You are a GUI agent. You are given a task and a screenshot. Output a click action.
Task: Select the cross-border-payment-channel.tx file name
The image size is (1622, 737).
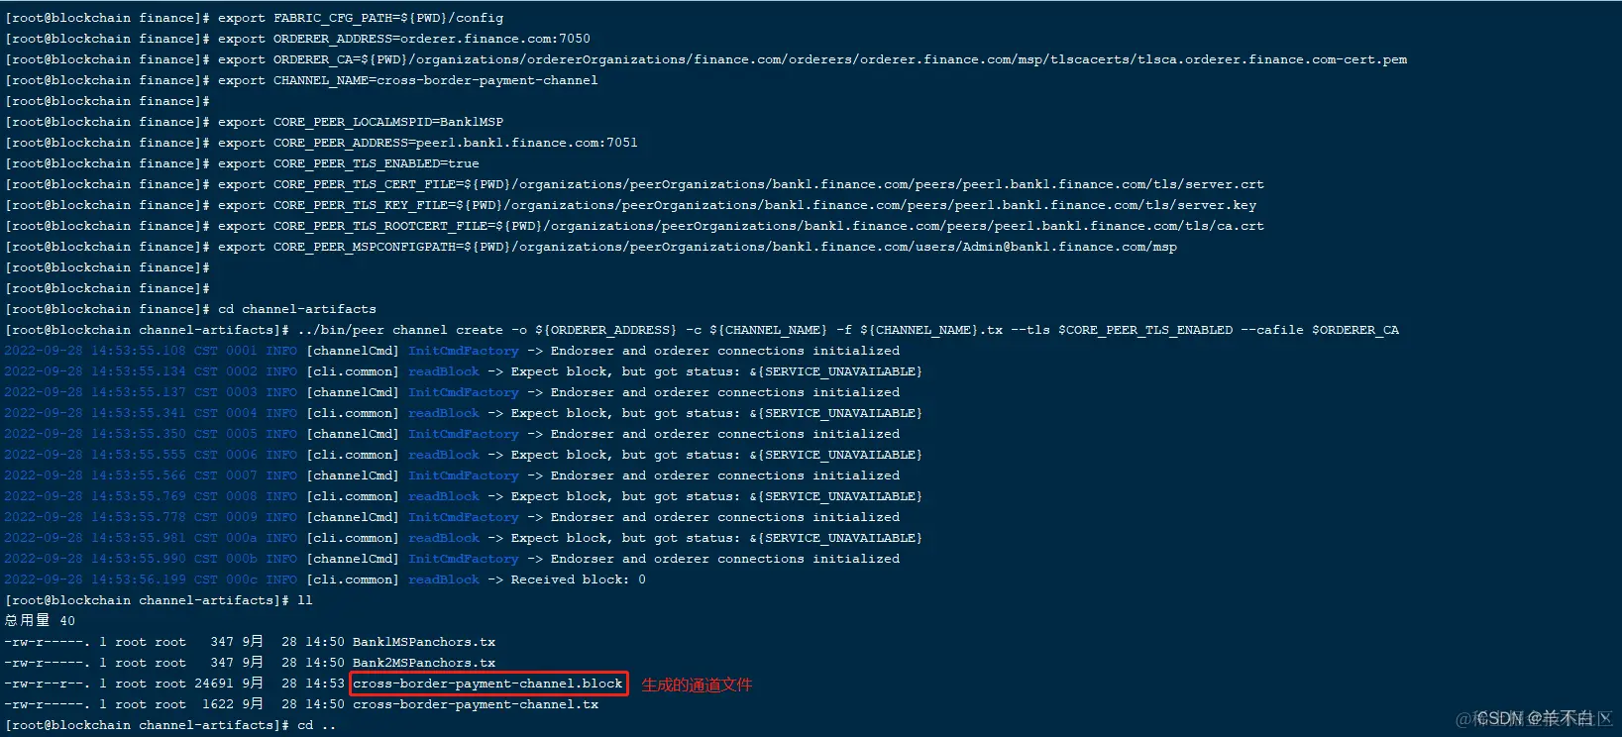476,704
